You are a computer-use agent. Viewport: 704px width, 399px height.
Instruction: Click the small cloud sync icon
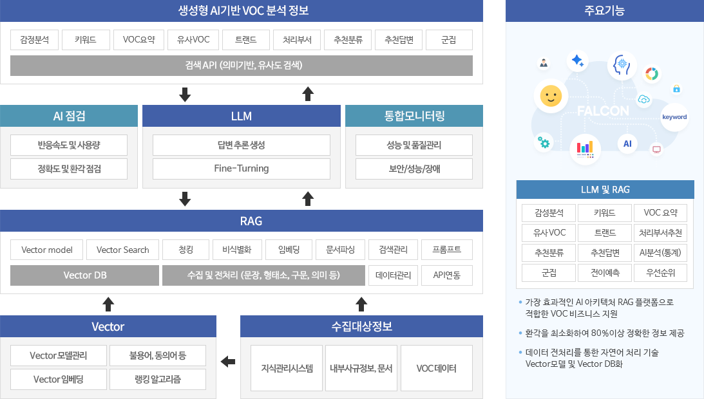pos(644,99)
